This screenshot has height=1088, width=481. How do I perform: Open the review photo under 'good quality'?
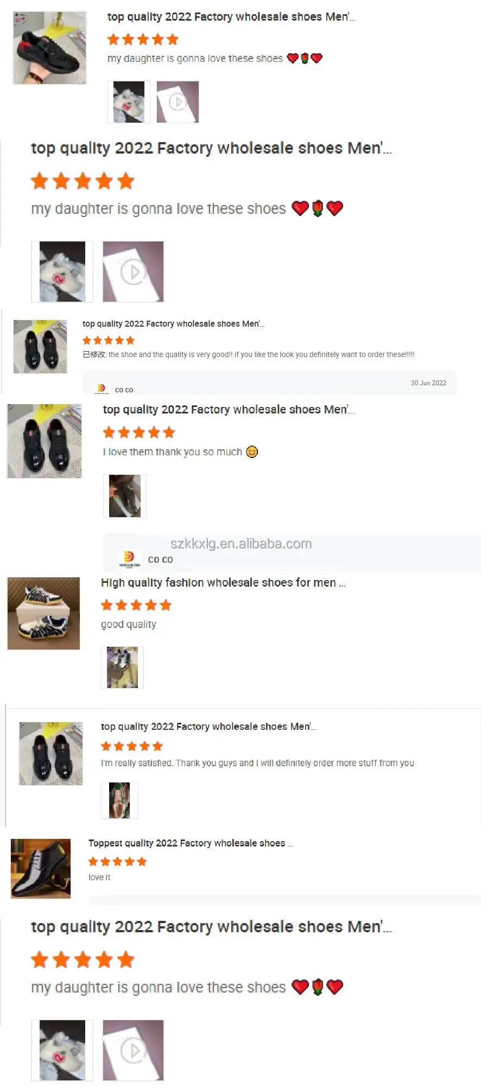coord(122,667)
